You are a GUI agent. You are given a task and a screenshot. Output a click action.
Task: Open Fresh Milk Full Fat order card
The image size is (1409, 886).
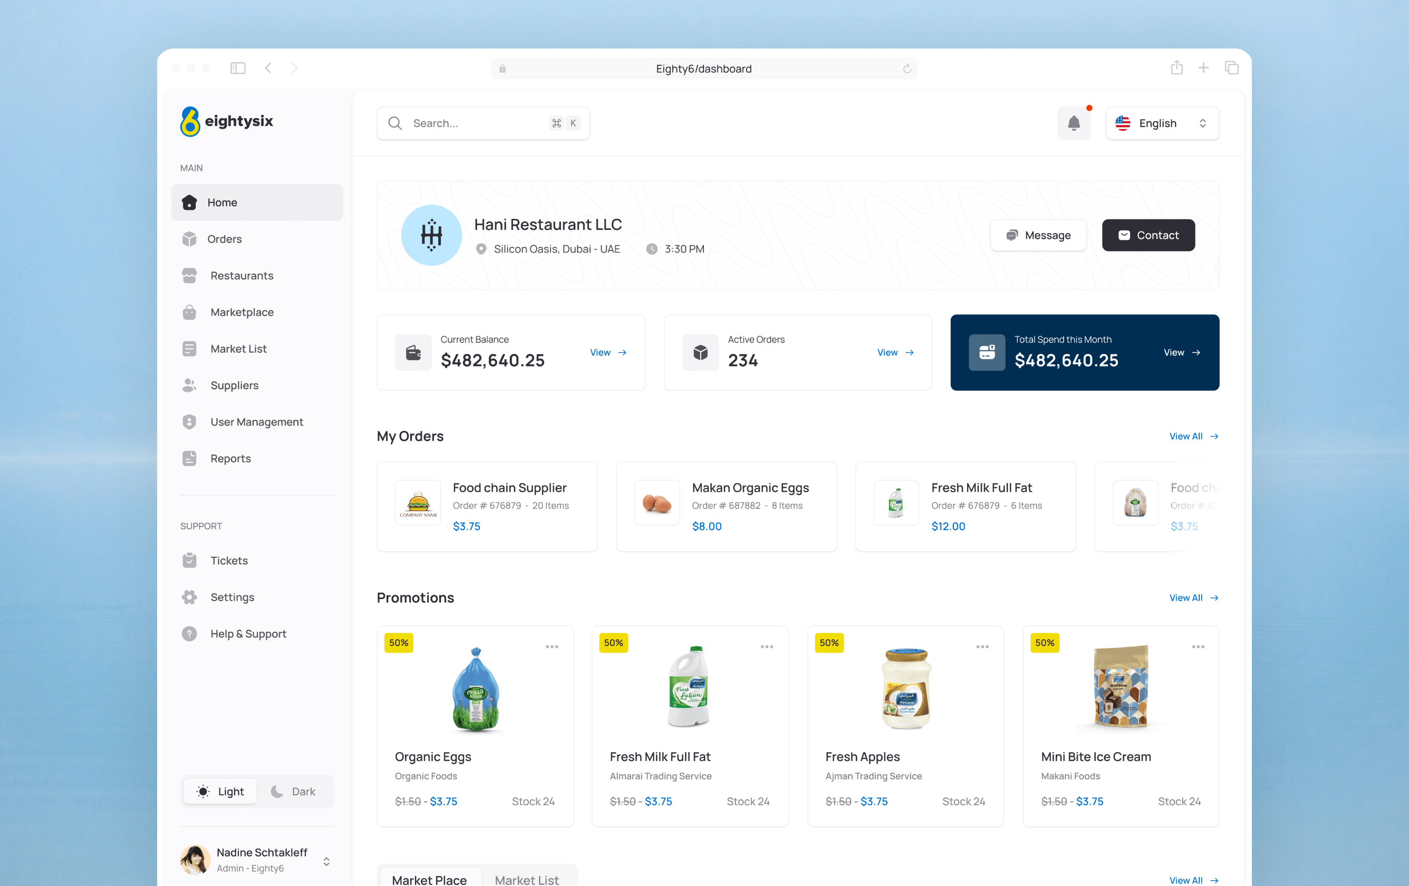966,507
